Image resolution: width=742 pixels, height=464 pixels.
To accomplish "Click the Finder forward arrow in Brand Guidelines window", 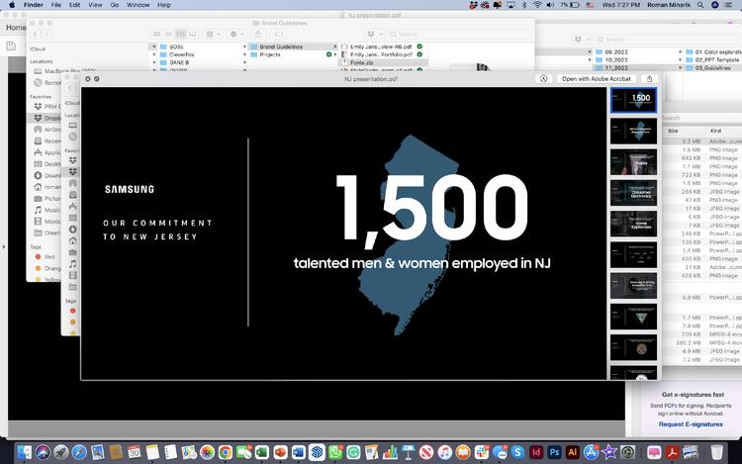I will [46, 34].
